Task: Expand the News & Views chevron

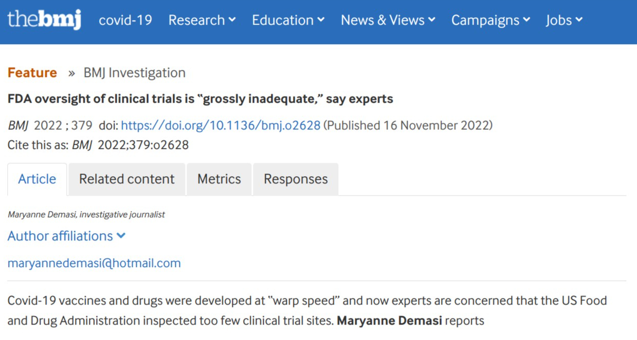Action: [x=432, y=20]
